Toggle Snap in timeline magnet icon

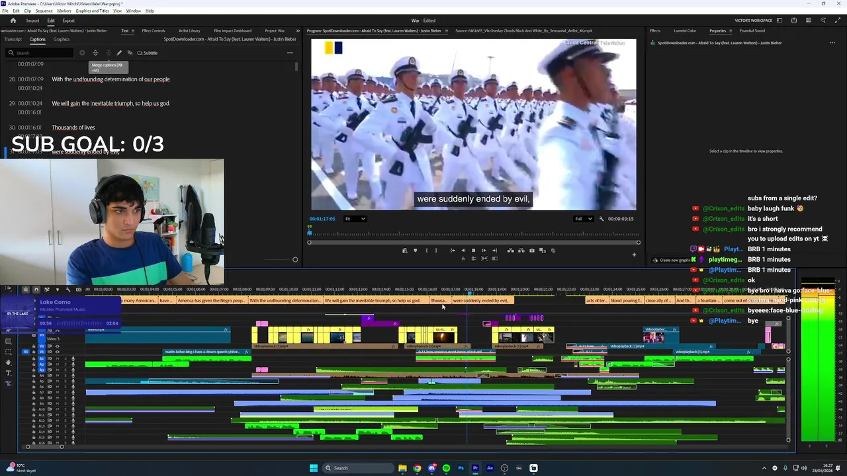36,290
